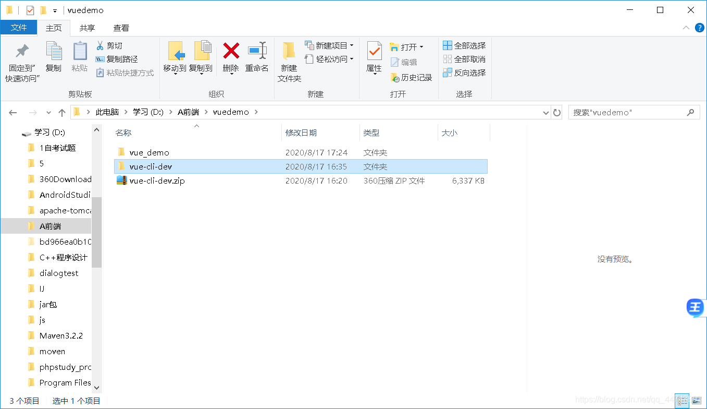The width and height of the screenshot is (707, 409).
Task: Switch to the Share (共享) tab
Action: (87, 28)
